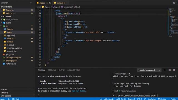Open App.css file in explorer

(x=10, y=29)
